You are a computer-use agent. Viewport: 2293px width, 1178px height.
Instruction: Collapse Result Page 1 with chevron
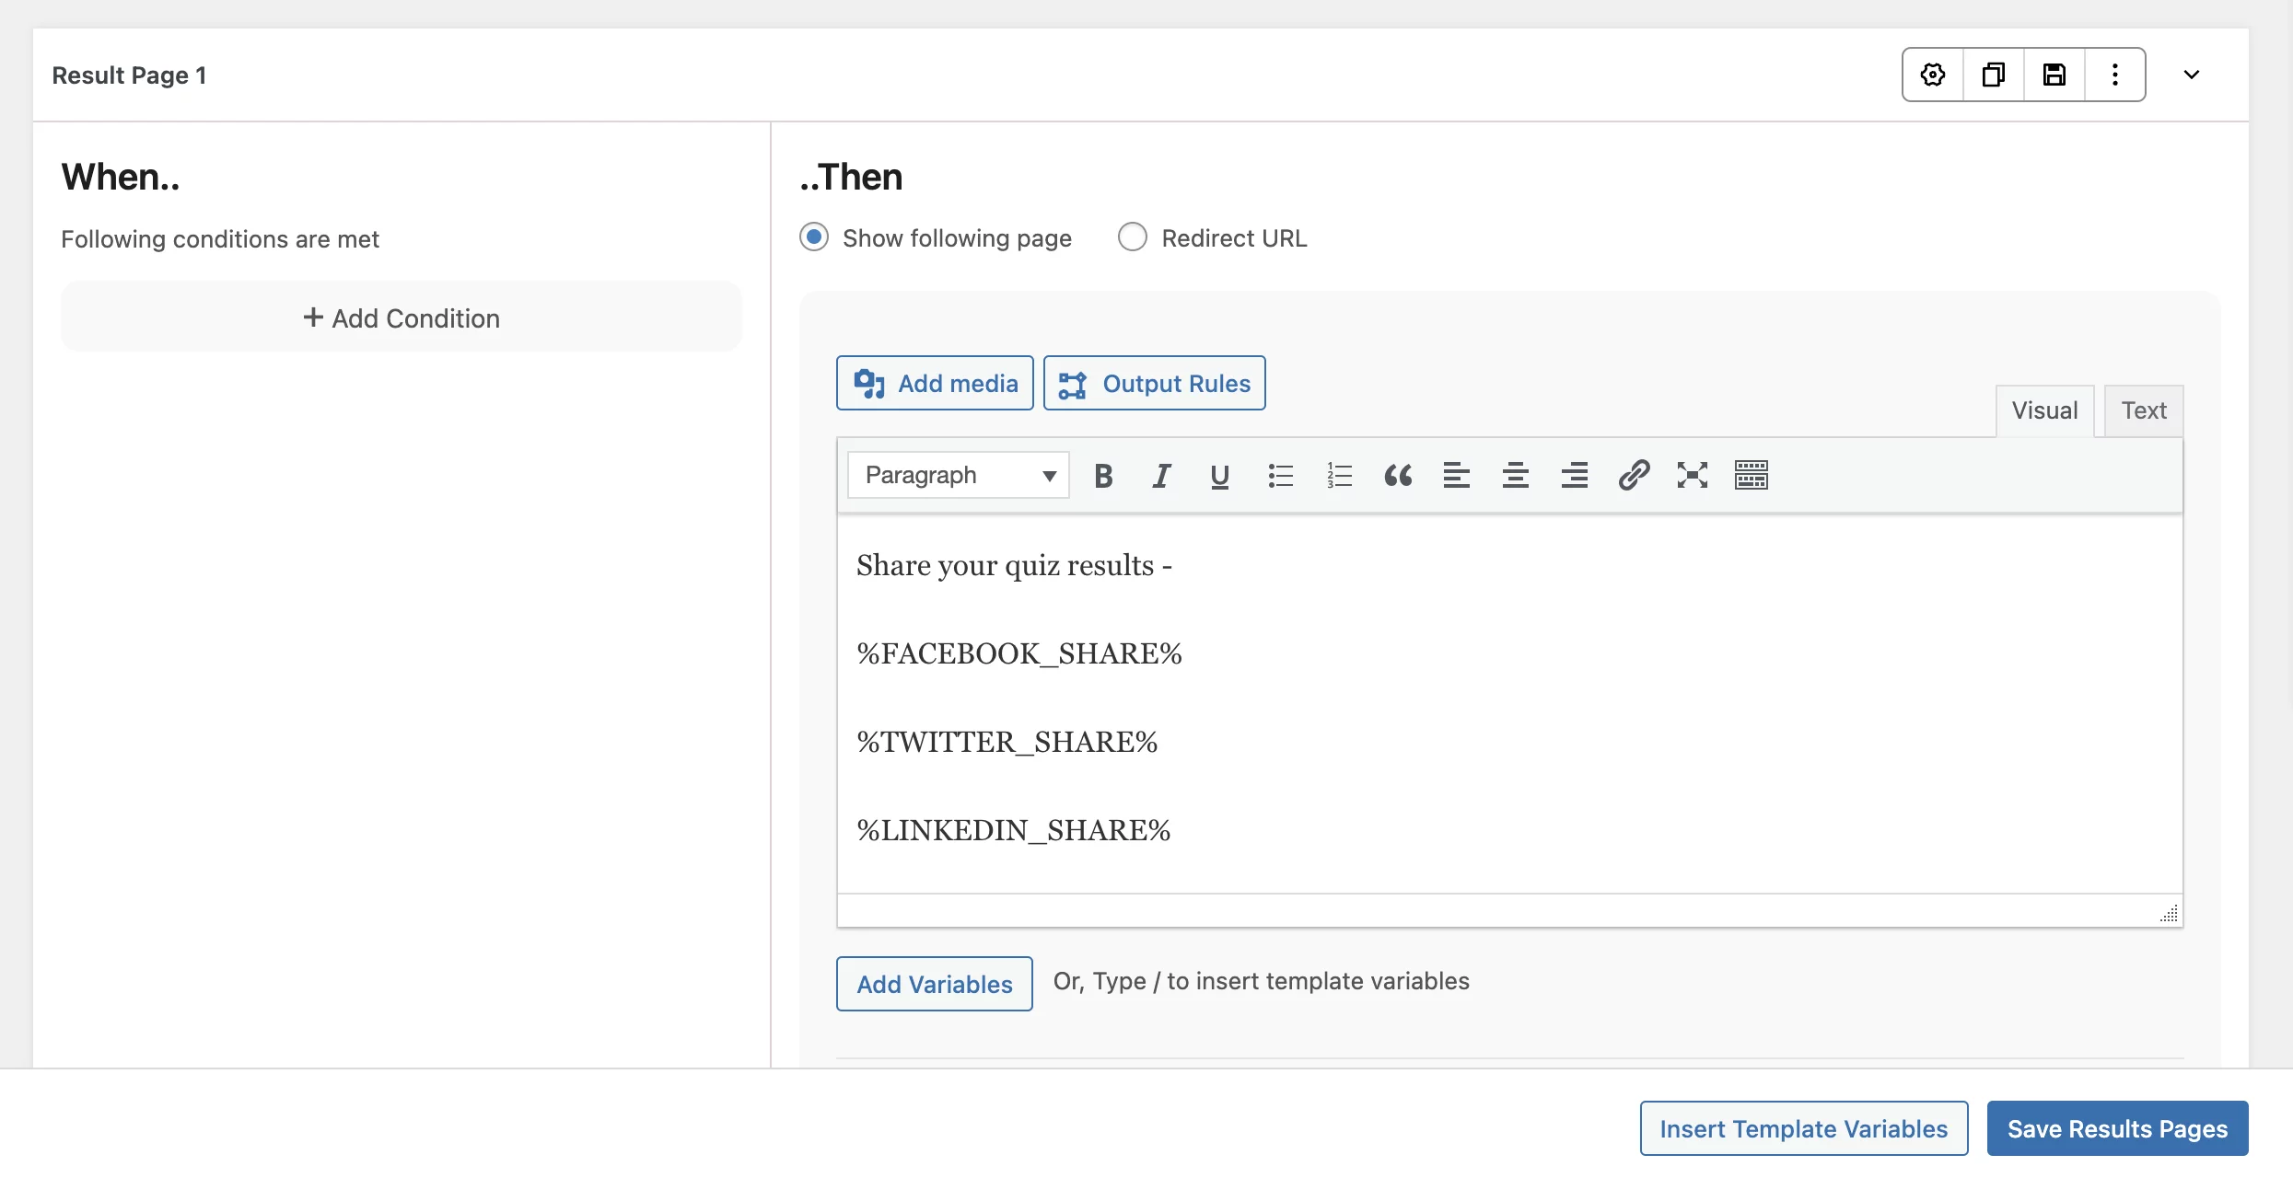point(2192,75)
